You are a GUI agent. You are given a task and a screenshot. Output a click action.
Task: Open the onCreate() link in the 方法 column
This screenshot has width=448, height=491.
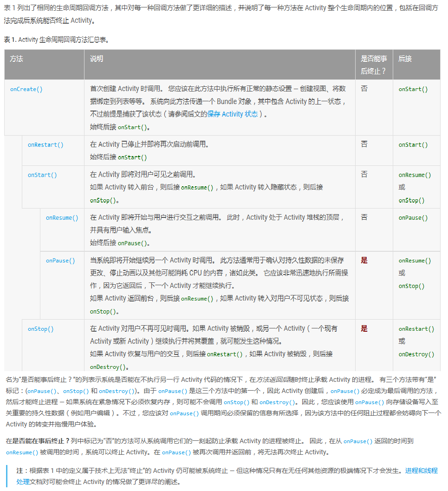(x=26, y=89)
